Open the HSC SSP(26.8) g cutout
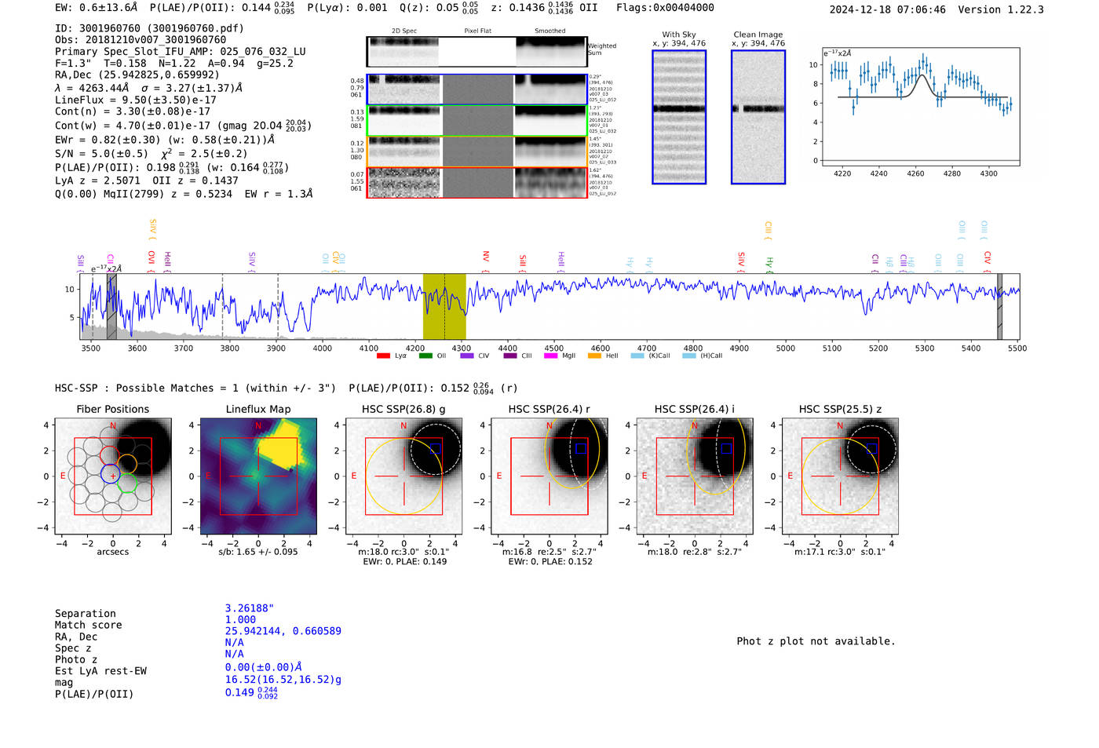The width and height of the screenshot is (1099, 748). click(403, 476)
